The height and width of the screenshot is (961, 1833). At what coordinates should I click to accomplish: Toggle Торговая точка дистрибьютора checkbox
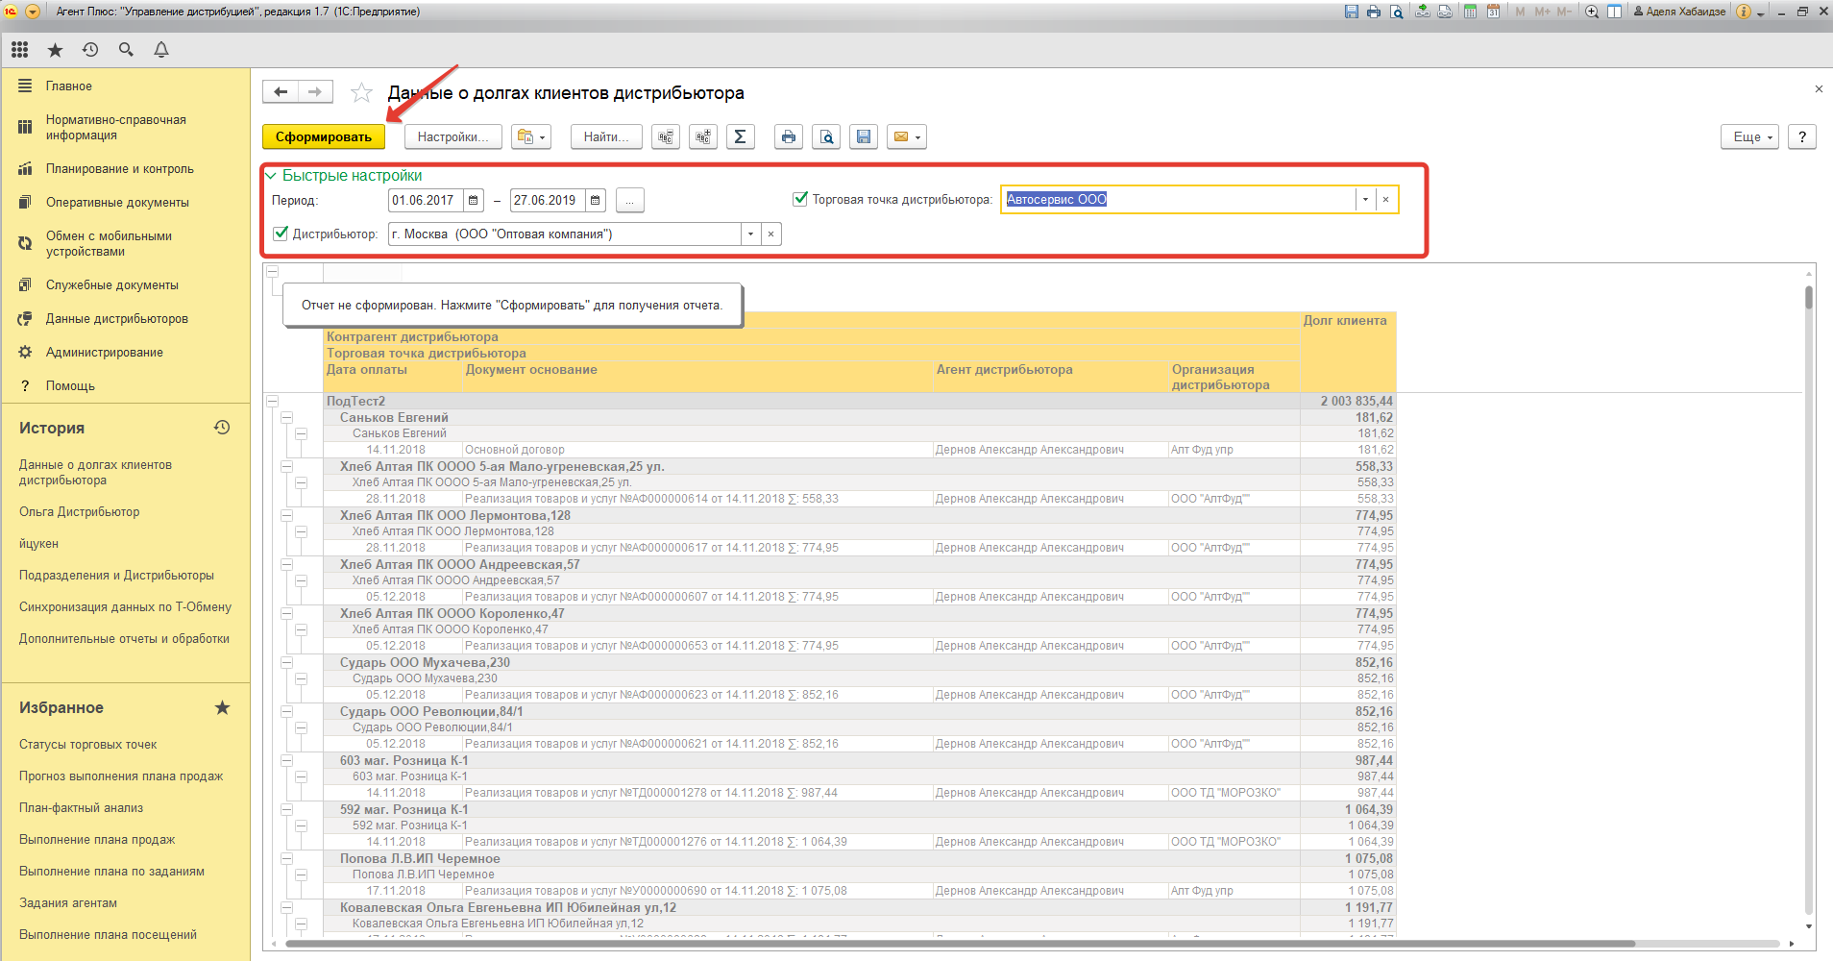pyautogui.click(x=799, y=199)
